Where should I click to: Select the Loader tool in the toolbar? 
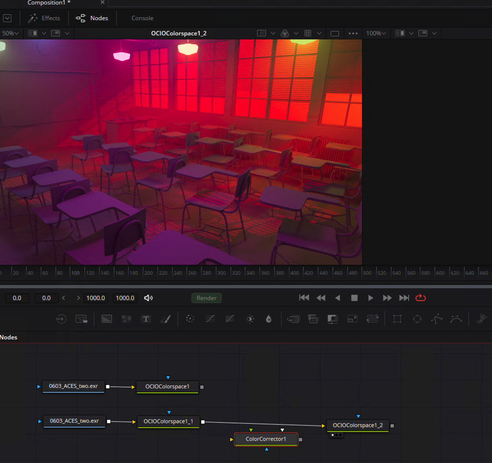(x=61, y=319)
